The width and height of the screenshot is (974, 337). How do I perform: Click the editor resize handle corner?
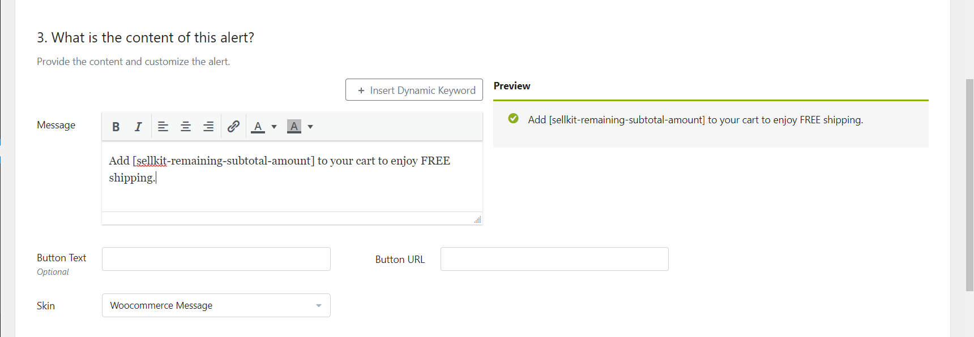[x=478, y=219]
